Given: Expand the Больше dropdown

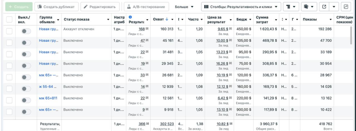Looking at the screenshot, I should click(184, 7).
